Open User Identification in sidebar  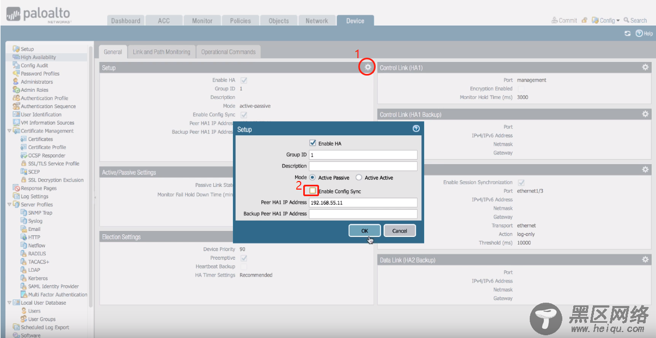41,114
